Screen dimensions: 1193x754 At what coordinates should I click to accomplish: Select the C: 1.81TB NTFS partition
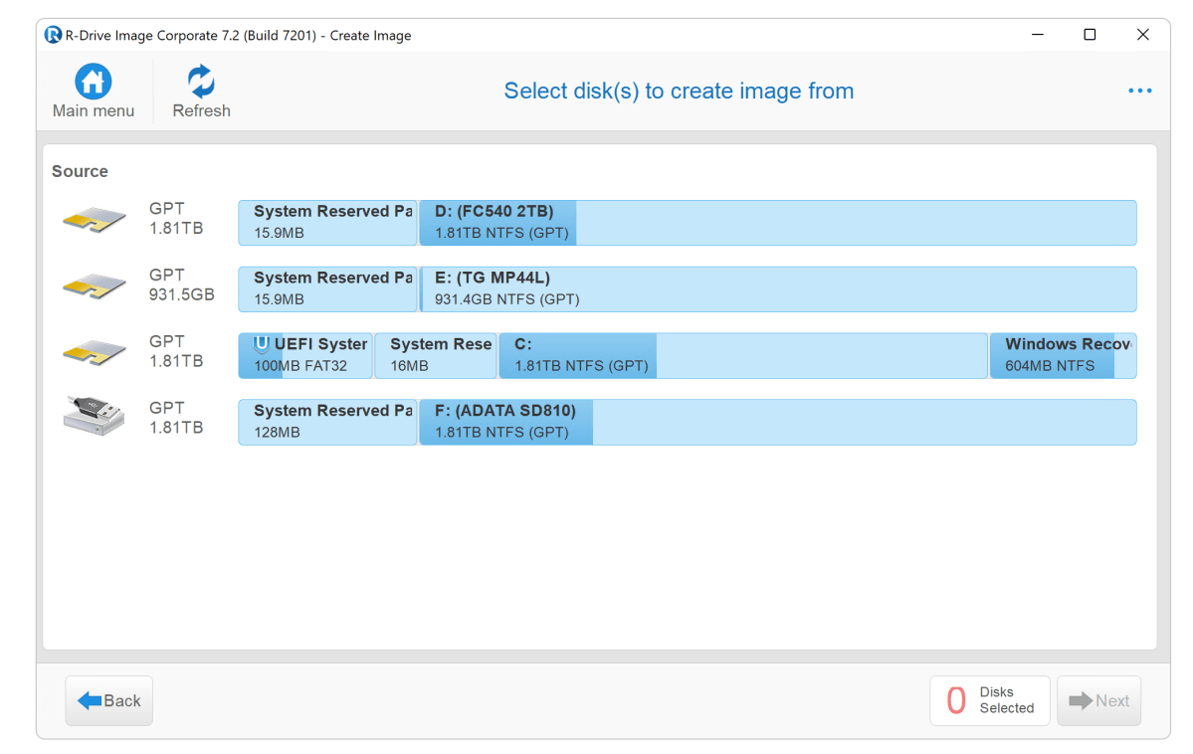point(742,356)
